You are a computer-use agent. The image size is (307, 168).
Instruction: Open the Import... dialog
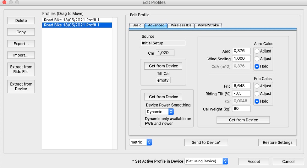click(x=21, y=55)
